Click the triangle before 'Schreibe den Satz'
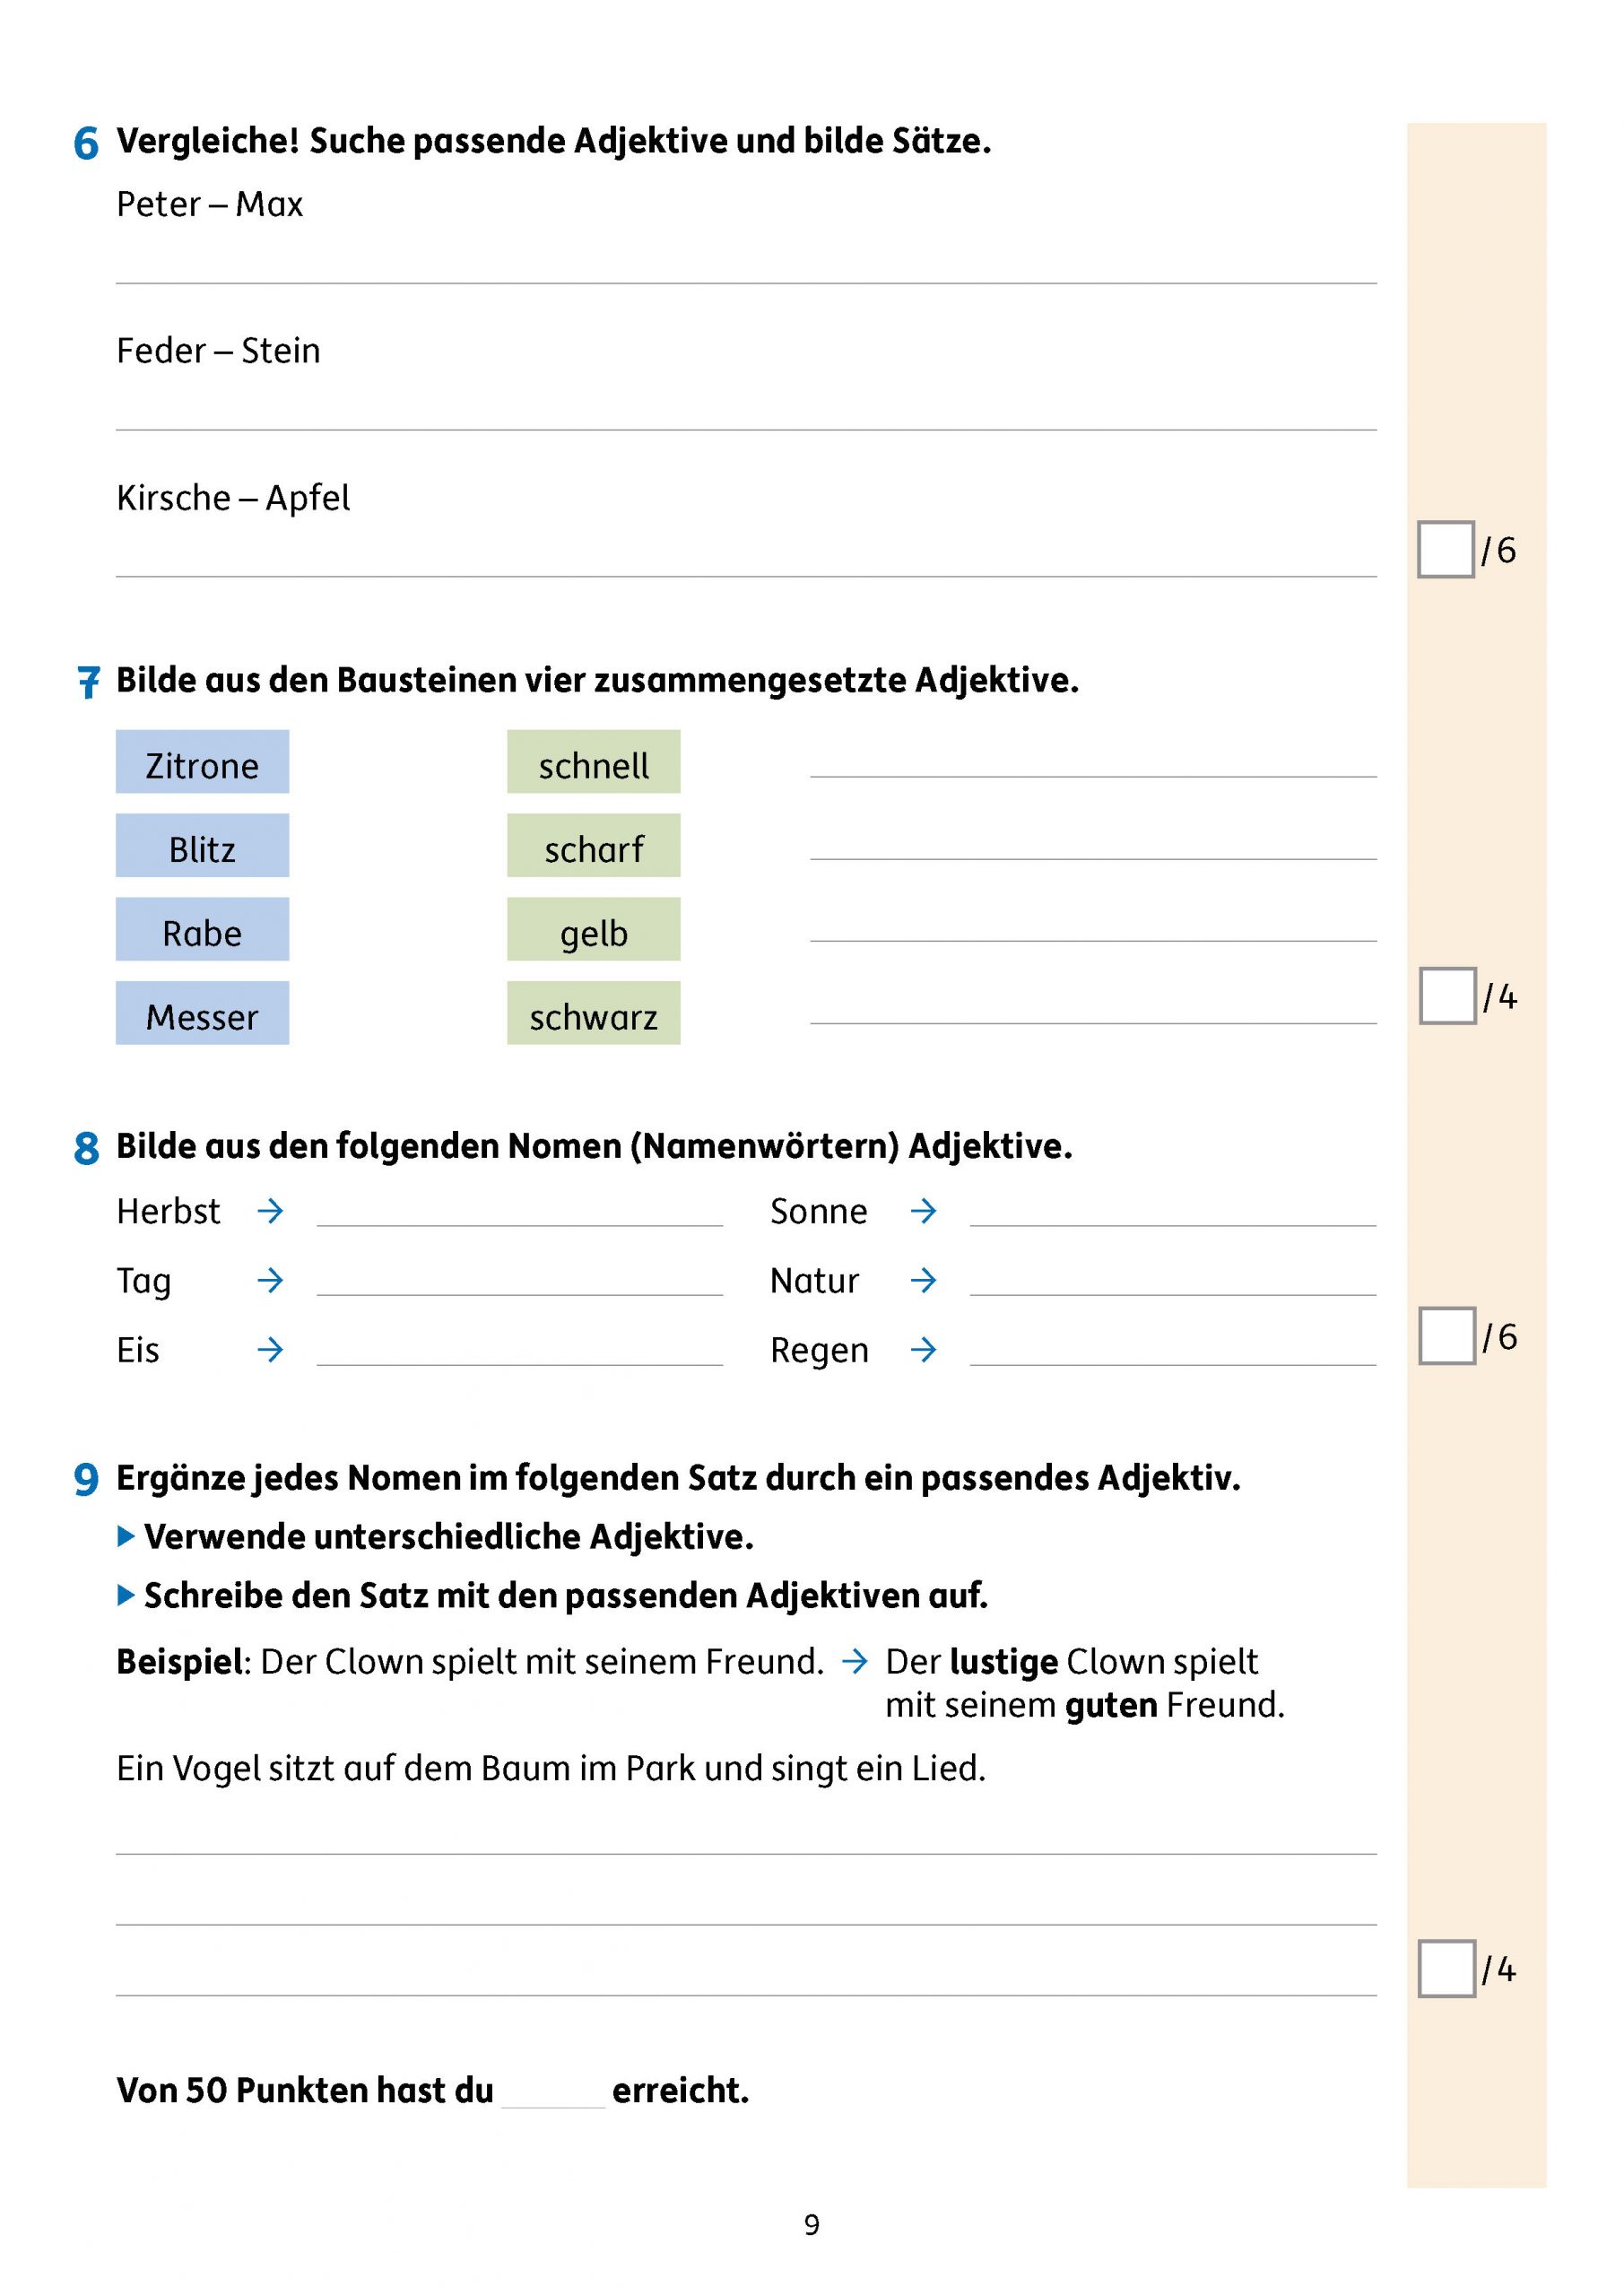The image size is (1624, 2296). pyautogui.click(x=126, y=1595)
